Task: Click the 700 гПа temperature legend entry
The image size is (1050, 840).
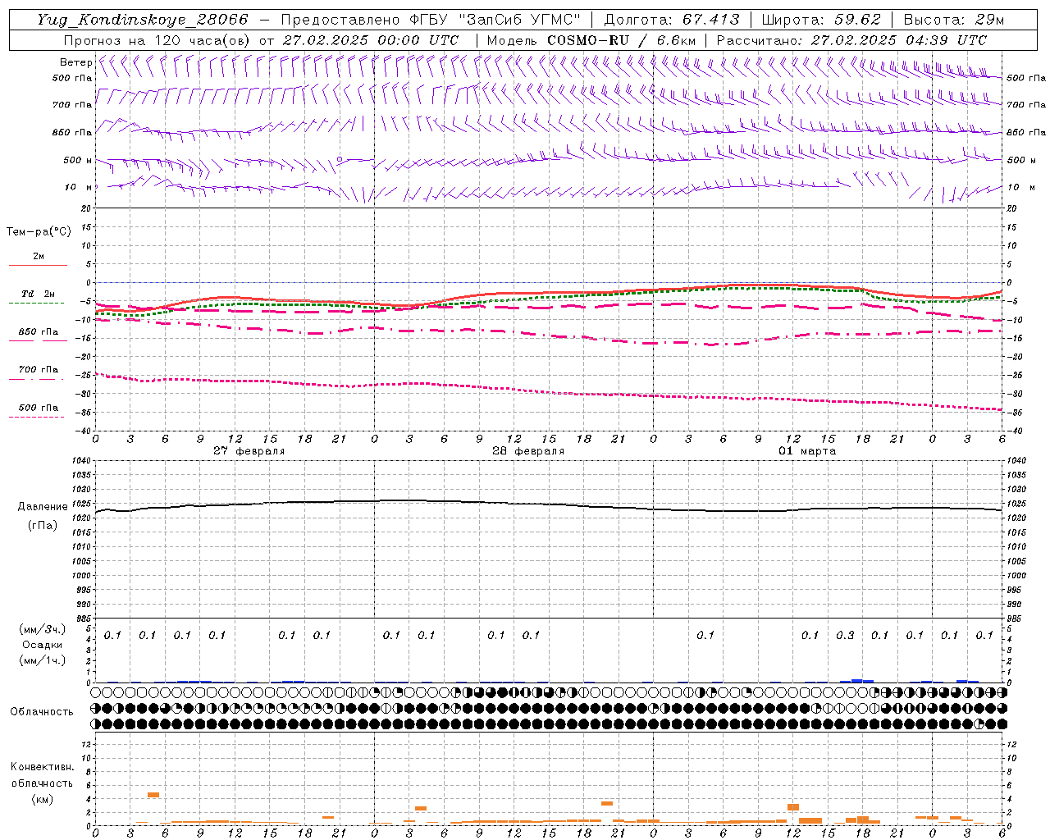Action: [39, 370]
